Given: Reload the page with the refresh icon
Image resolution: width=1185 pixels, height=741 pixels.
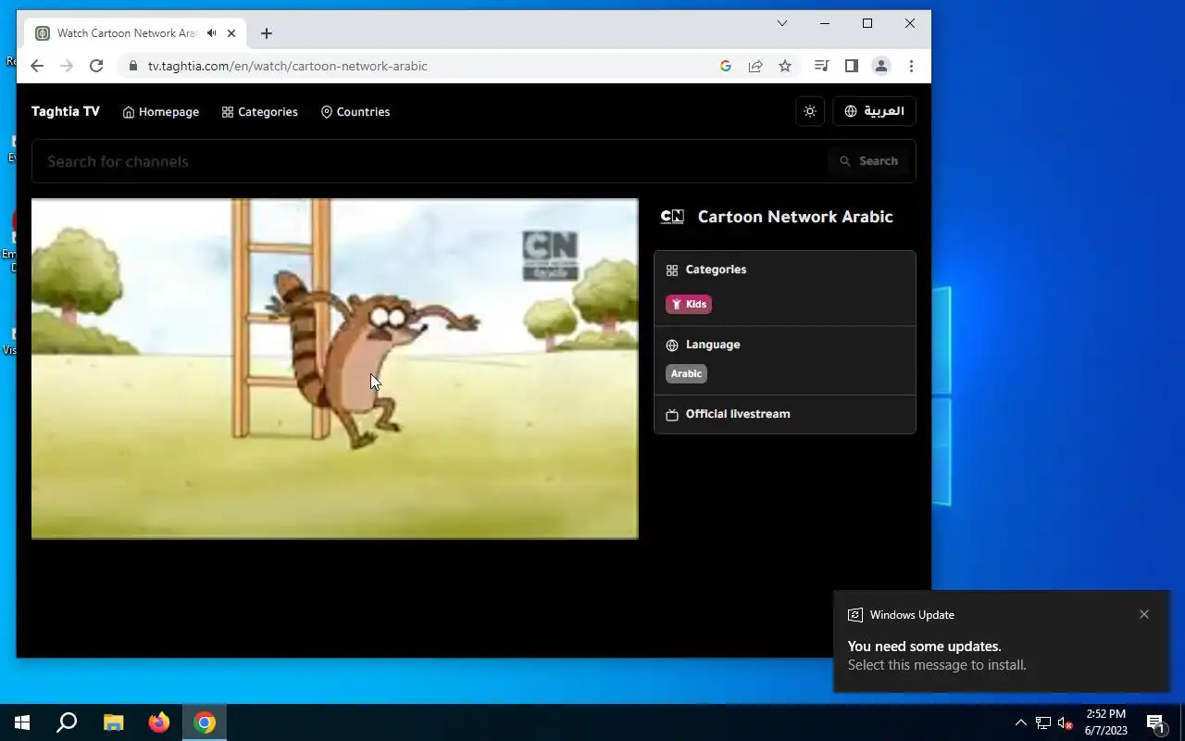Looking at the screenshot, I should pos(96,66).
